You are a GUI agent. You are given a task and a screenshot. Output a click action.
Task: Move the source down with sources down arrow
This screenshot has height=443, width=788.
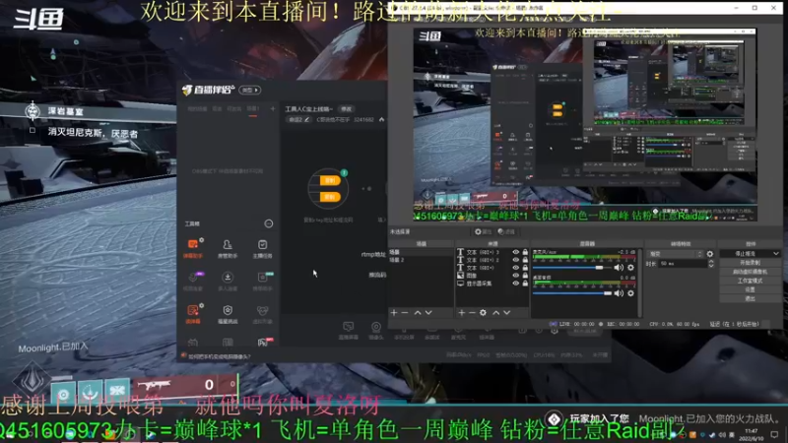(506, 312)
